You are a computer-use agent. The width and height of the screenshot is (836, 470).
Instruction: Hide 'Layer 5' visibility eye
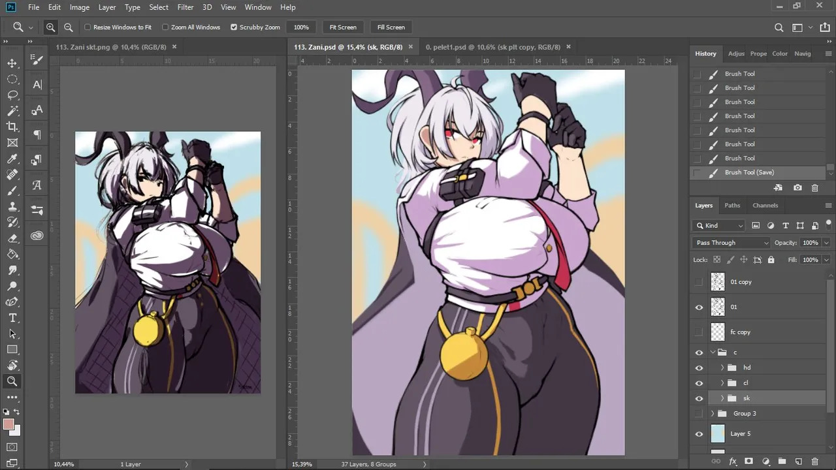[699, 434]
